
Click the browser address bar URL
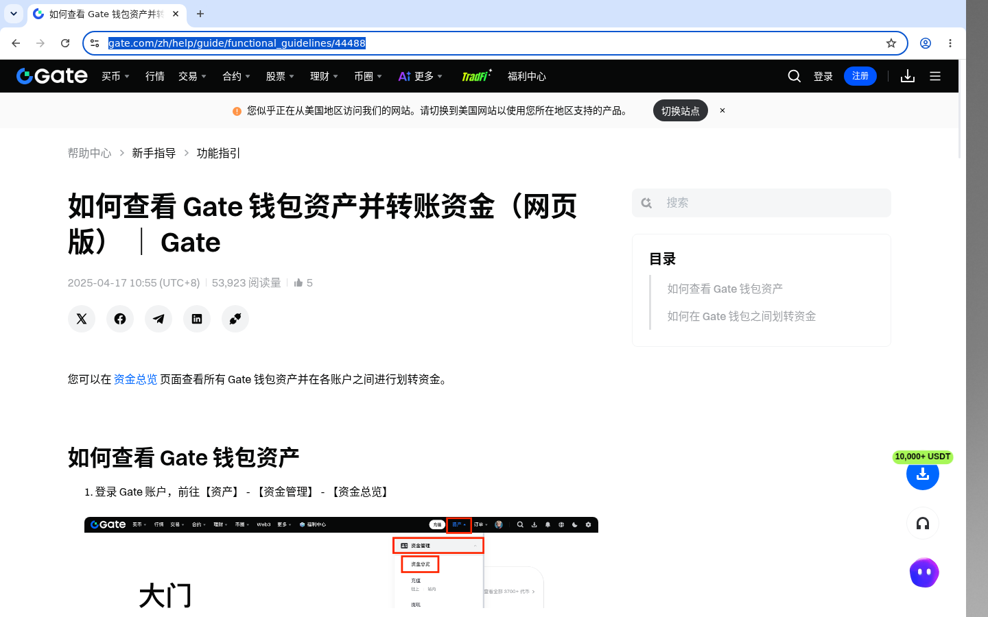pos(237,43)
